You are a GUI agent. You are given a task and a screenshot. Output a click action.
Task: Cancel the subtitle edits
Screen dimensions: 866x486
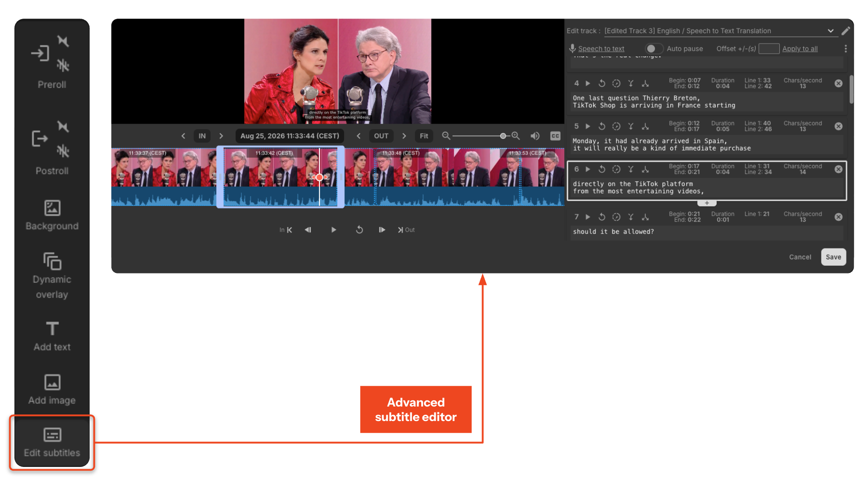[x=800, y=257]
